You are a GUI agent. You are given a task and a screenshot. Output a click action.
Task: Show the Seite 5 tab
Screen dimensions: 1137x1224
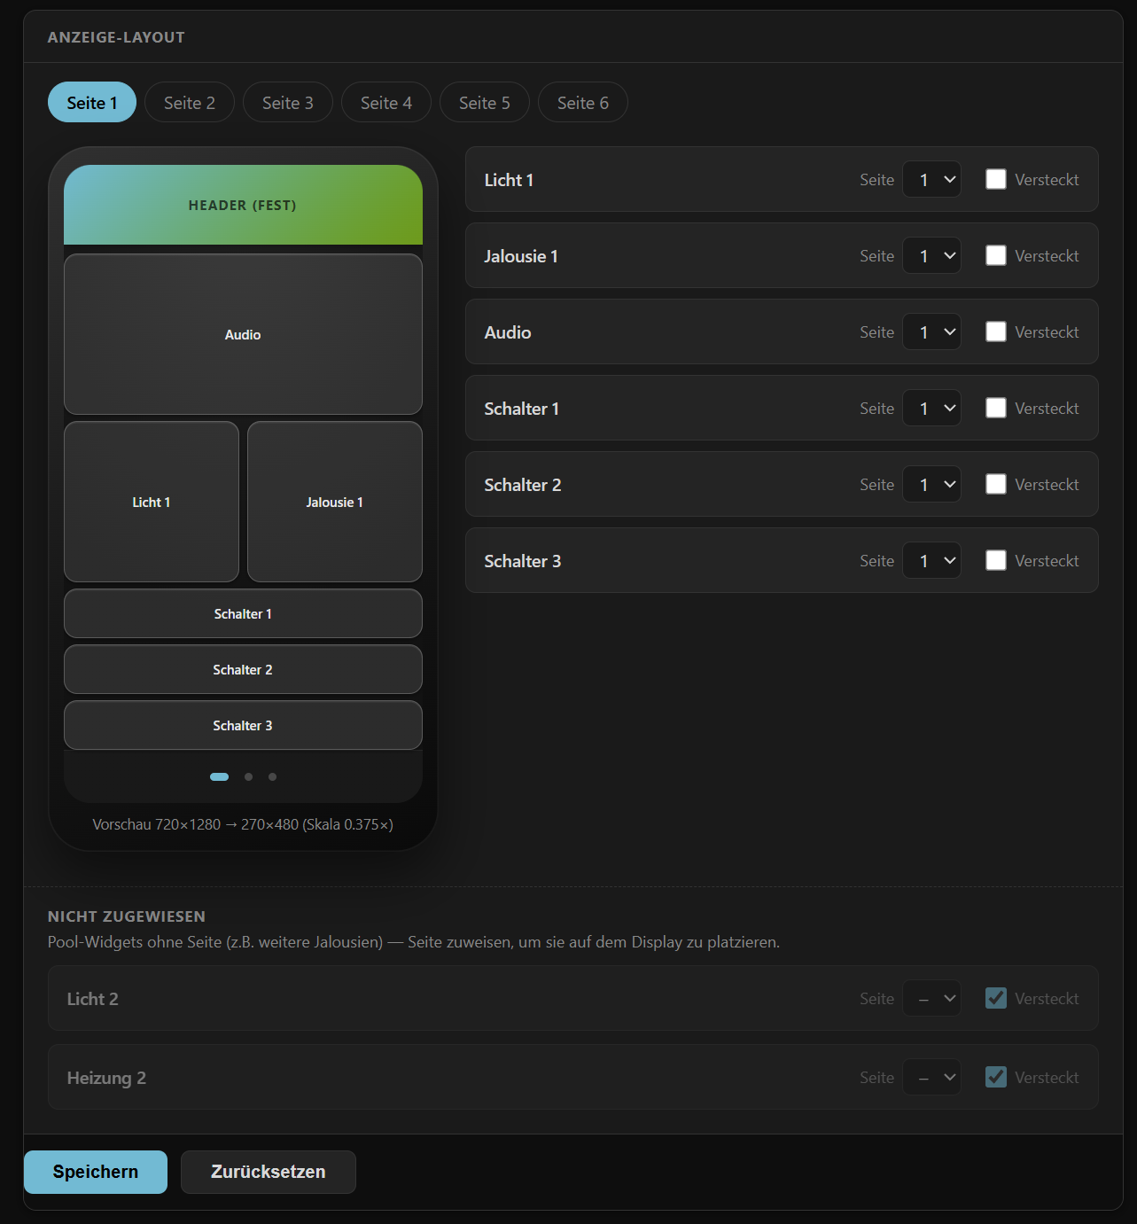point(485,102)
